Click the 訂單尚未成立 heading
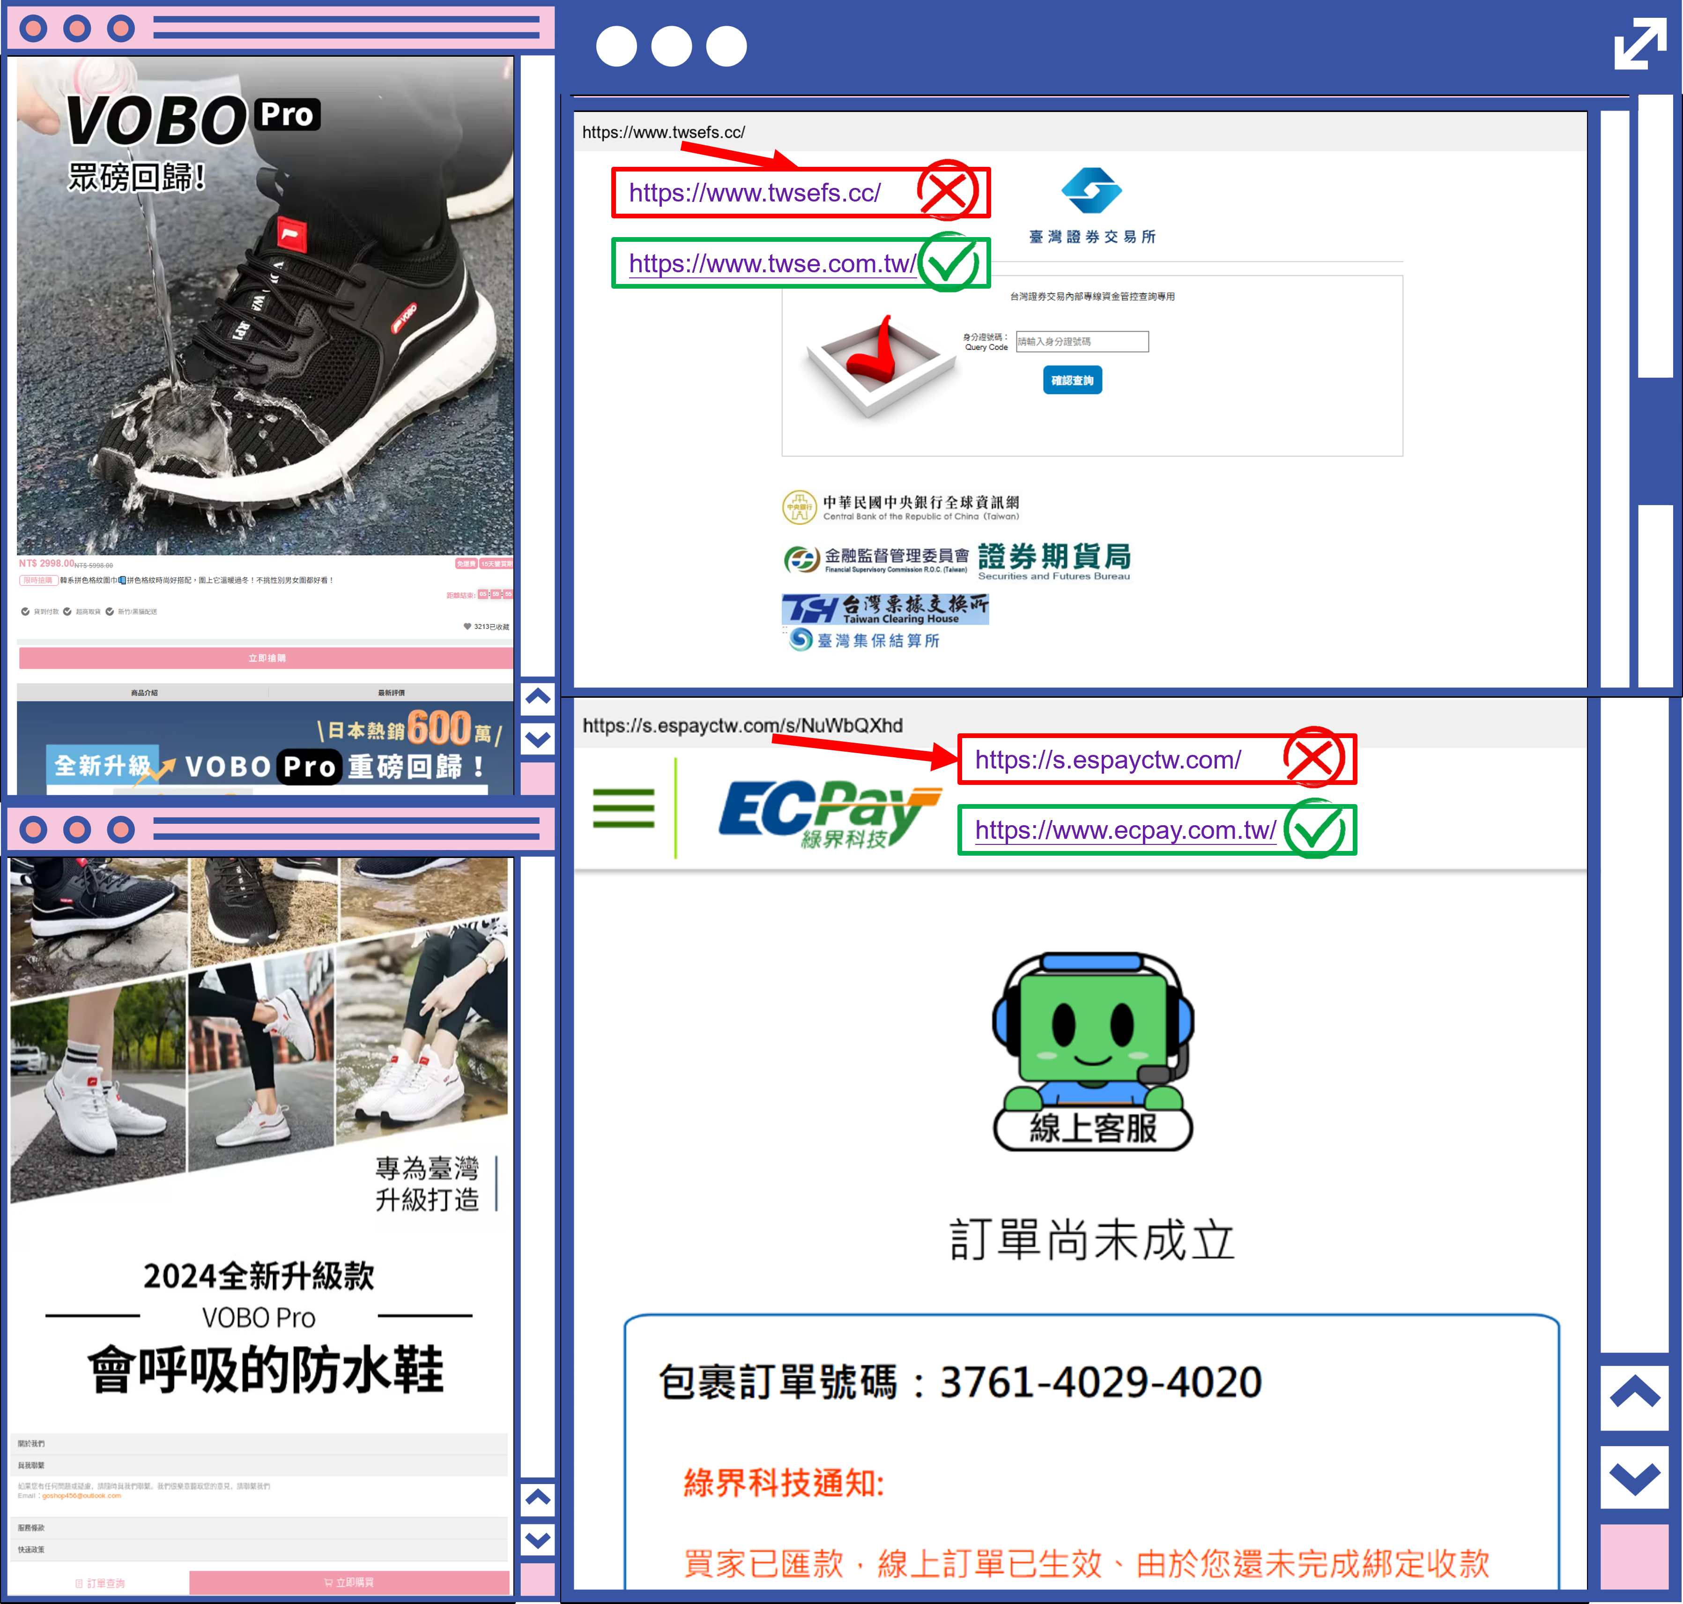 1091,1240
